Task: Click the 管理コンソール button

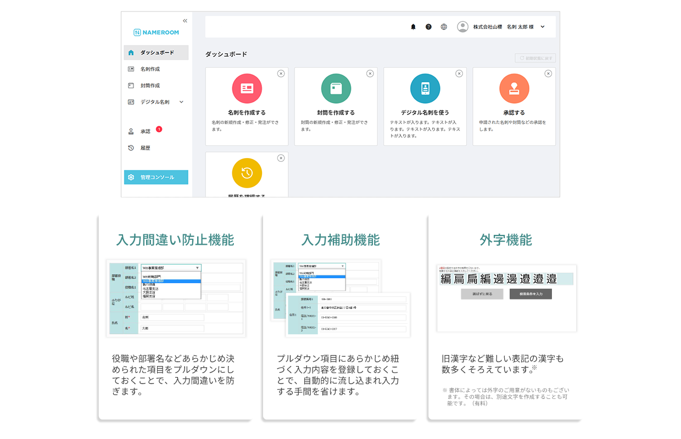Action: (157, 177)
